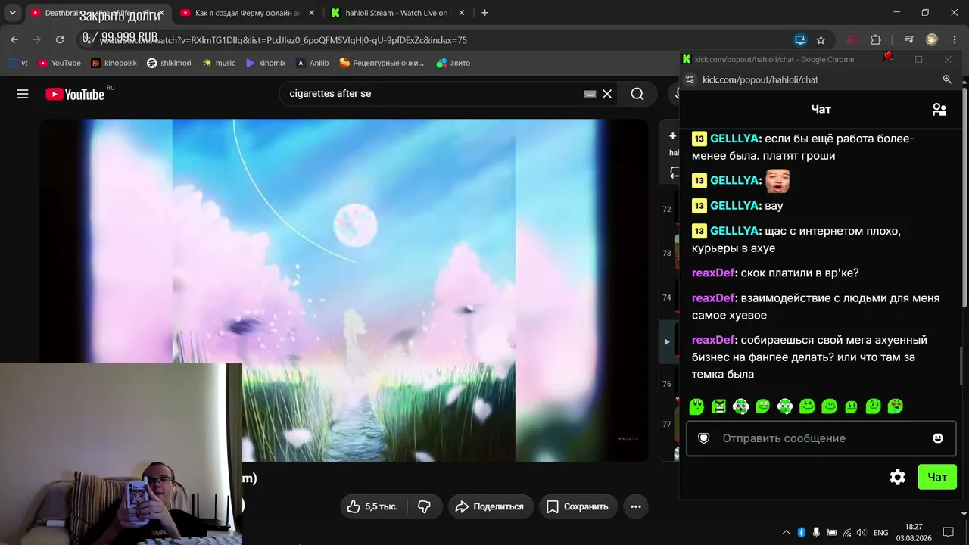Open the Chrome tab search dropdown
The image size is (969, 545).
coord(12,13)
